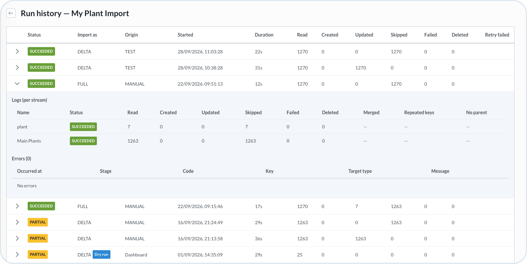
Task: Click the Occurred at column header
Action: click(x=29, y=171)
